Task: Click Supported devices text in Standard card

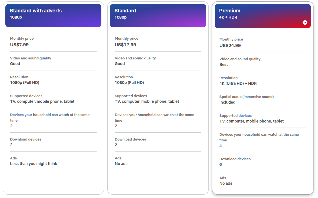Action: pos(147,101)
